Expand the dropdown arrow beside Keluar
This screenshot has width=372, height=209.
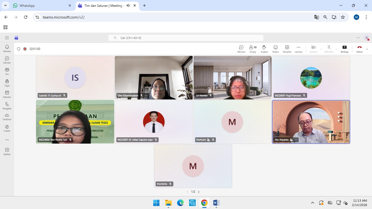pos(367,49)
